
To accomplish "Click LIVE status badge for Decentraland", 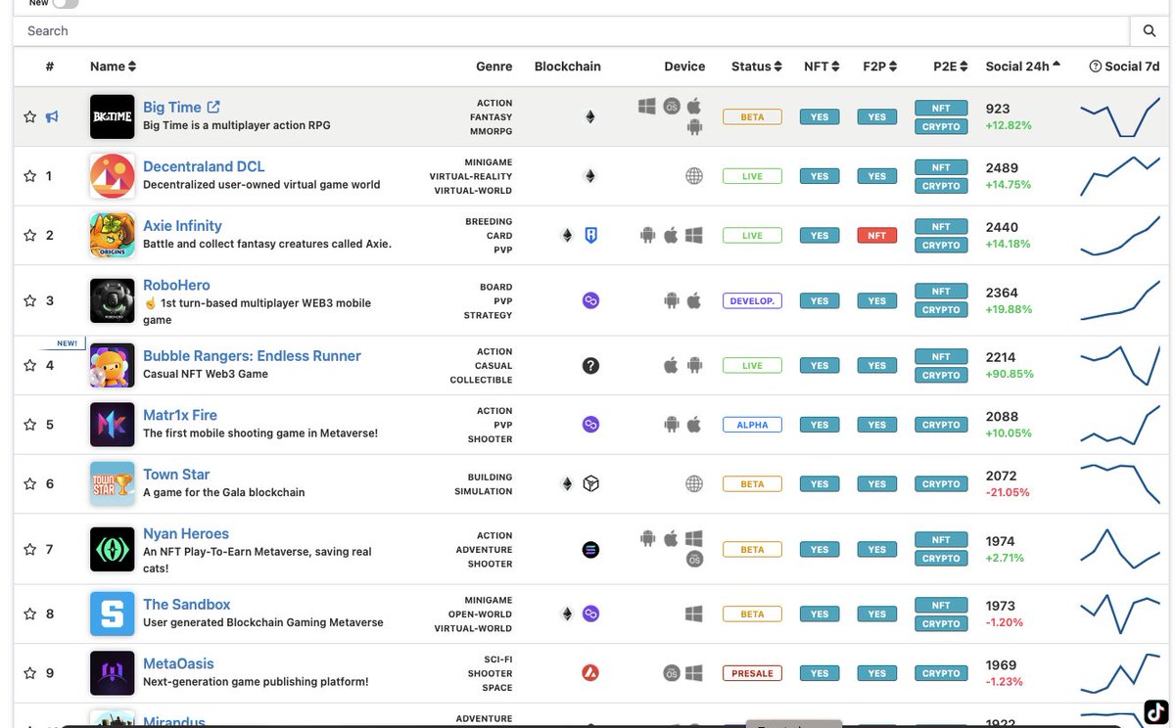I will tap(752, 176).
